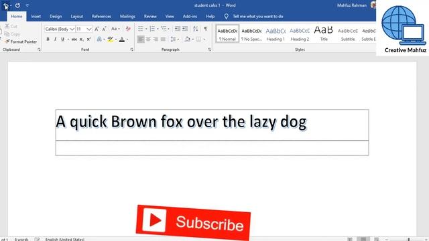Viewport: 429px width, 241px height.
Task: Click the Sort icon
Action: (x=195, y=29)
